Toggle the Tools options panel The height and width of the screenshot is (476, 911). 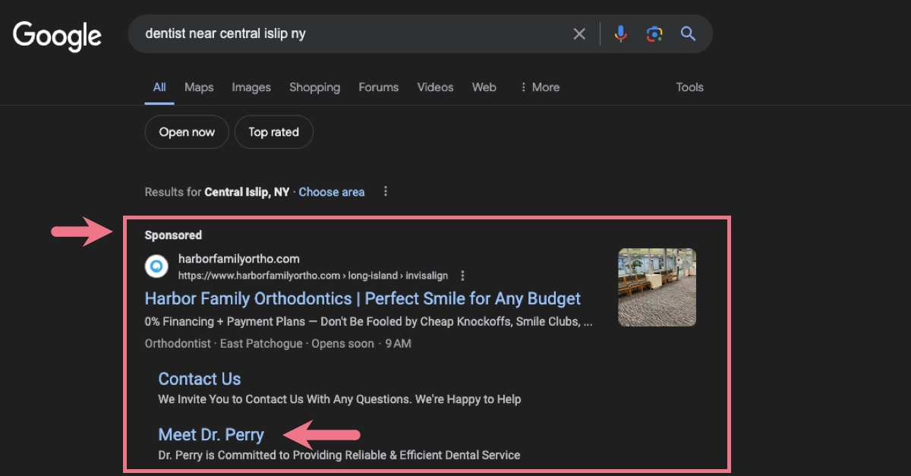[689, 87]
